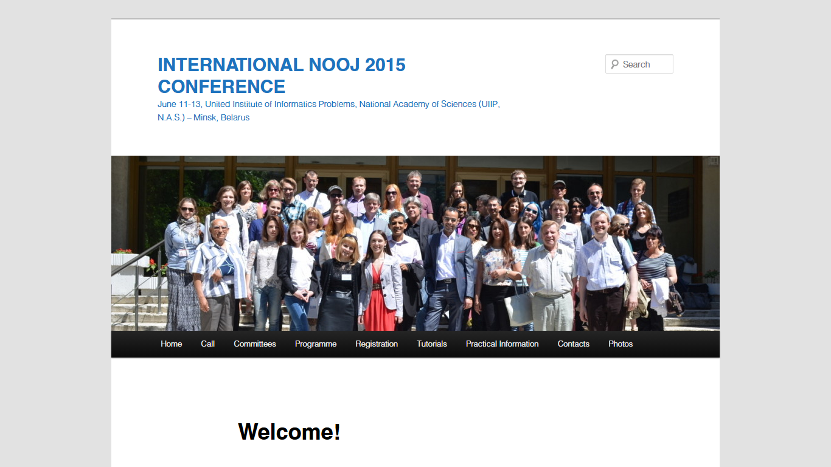The height and width of the screenshot is (467, 831).
Task: Open the Photos menu item
Action: [621, 344]
